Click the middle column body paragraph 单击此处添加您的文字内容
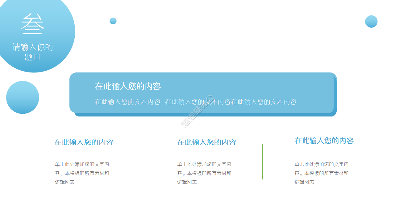Screen dimensions: 395x222 [x=204, y=173]
